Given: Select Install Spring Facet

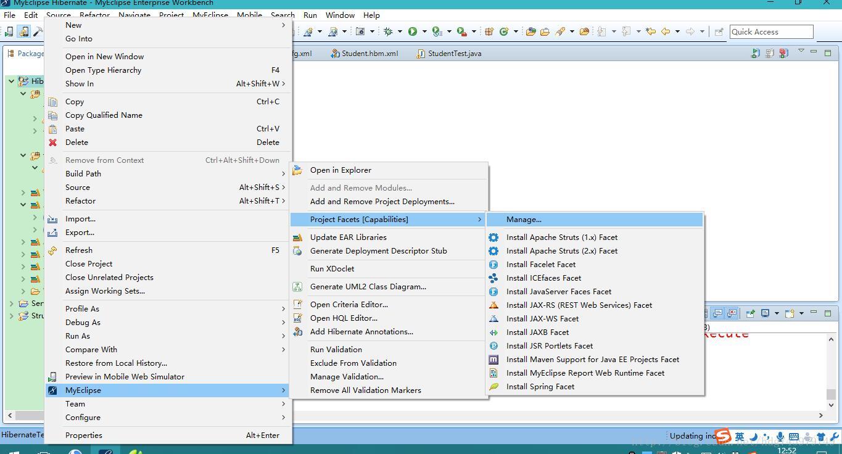Looking at the screenshot, I should pos(594,387).
